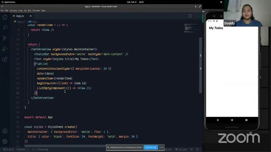This screenshot has width=271, height=152.
Task: Unmaximize the VS Code window with the title bar arrows
Action: 200,6
